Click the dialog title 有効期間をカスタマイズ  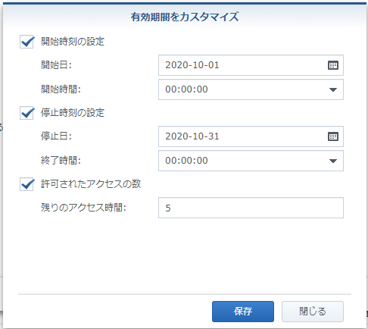(x=185, y=17)
